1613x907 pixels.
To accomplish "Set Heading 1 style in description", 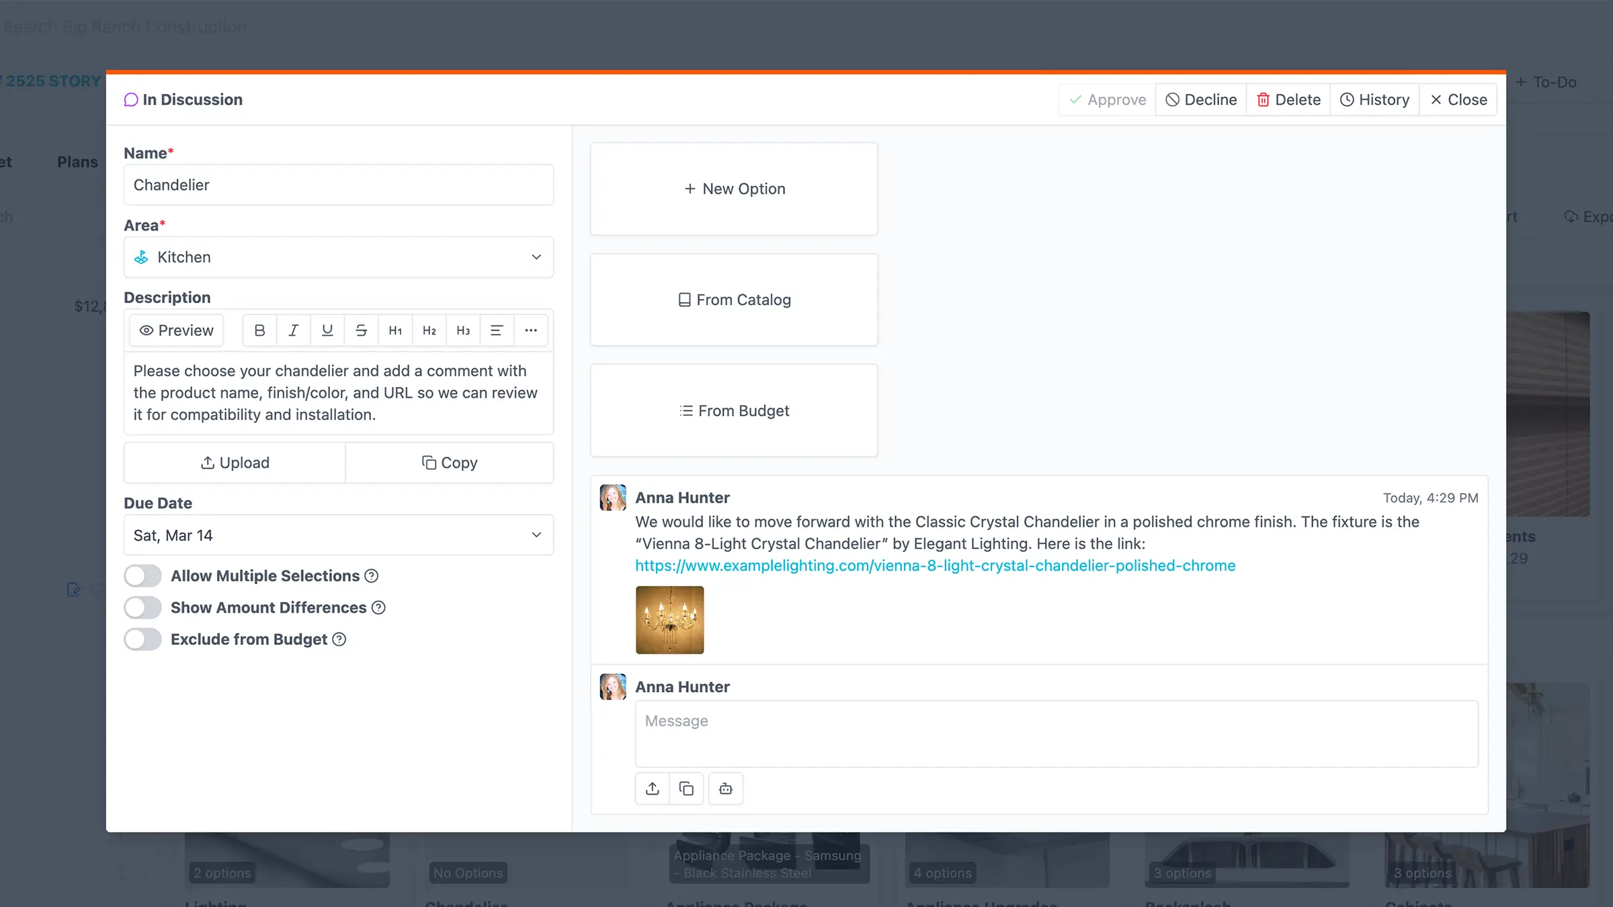I will point(395,330).
